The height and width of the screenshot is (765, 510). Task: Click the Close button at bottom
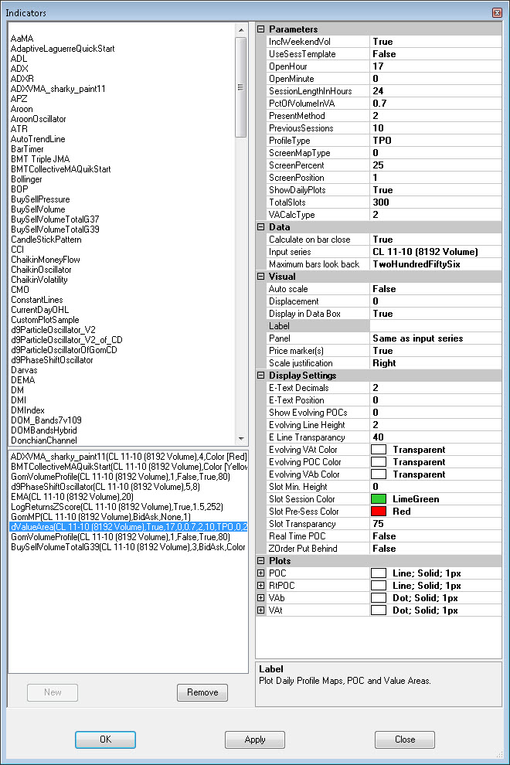pyautogui.click(x=405, y=739)
